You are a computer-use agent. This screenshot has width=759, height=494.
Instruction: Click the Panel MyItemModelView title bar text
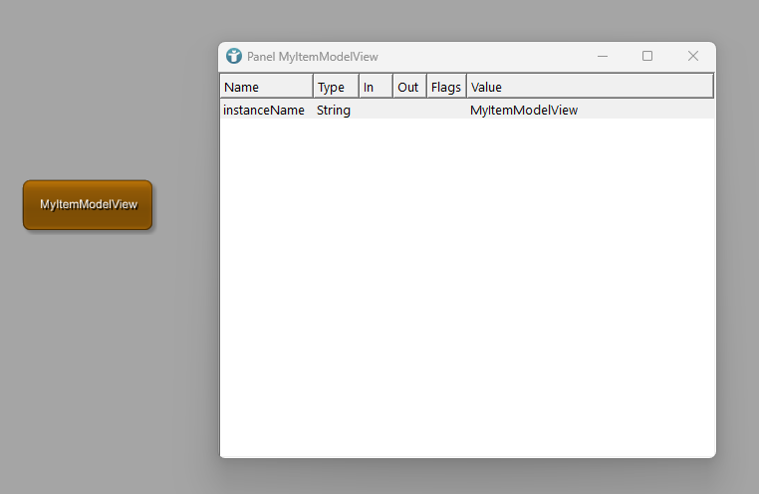[x=312, y=57]
